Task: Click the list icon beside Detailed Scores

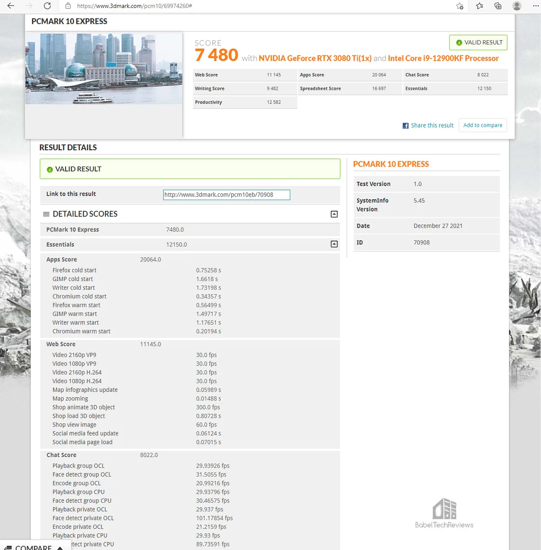Action: pyautogui.click(x=46, y=214)
